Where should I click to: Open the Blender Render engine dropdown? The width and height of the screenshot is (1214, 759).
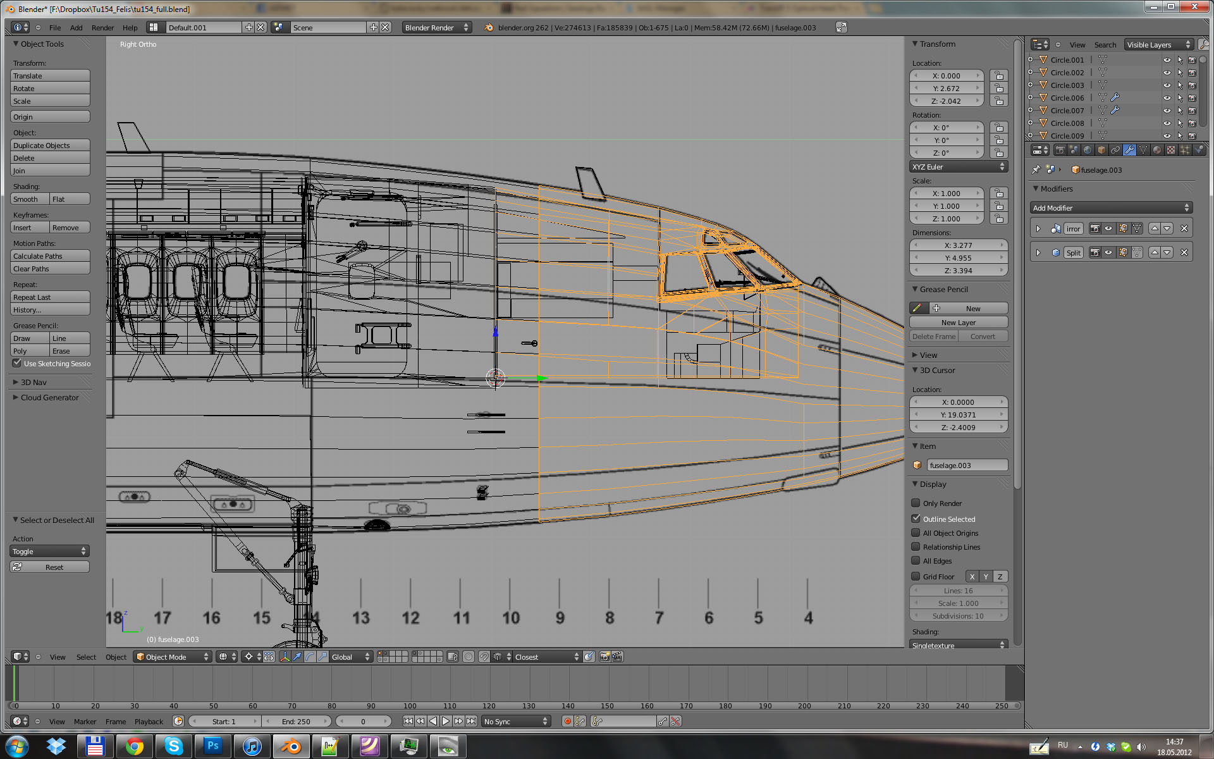436,28
